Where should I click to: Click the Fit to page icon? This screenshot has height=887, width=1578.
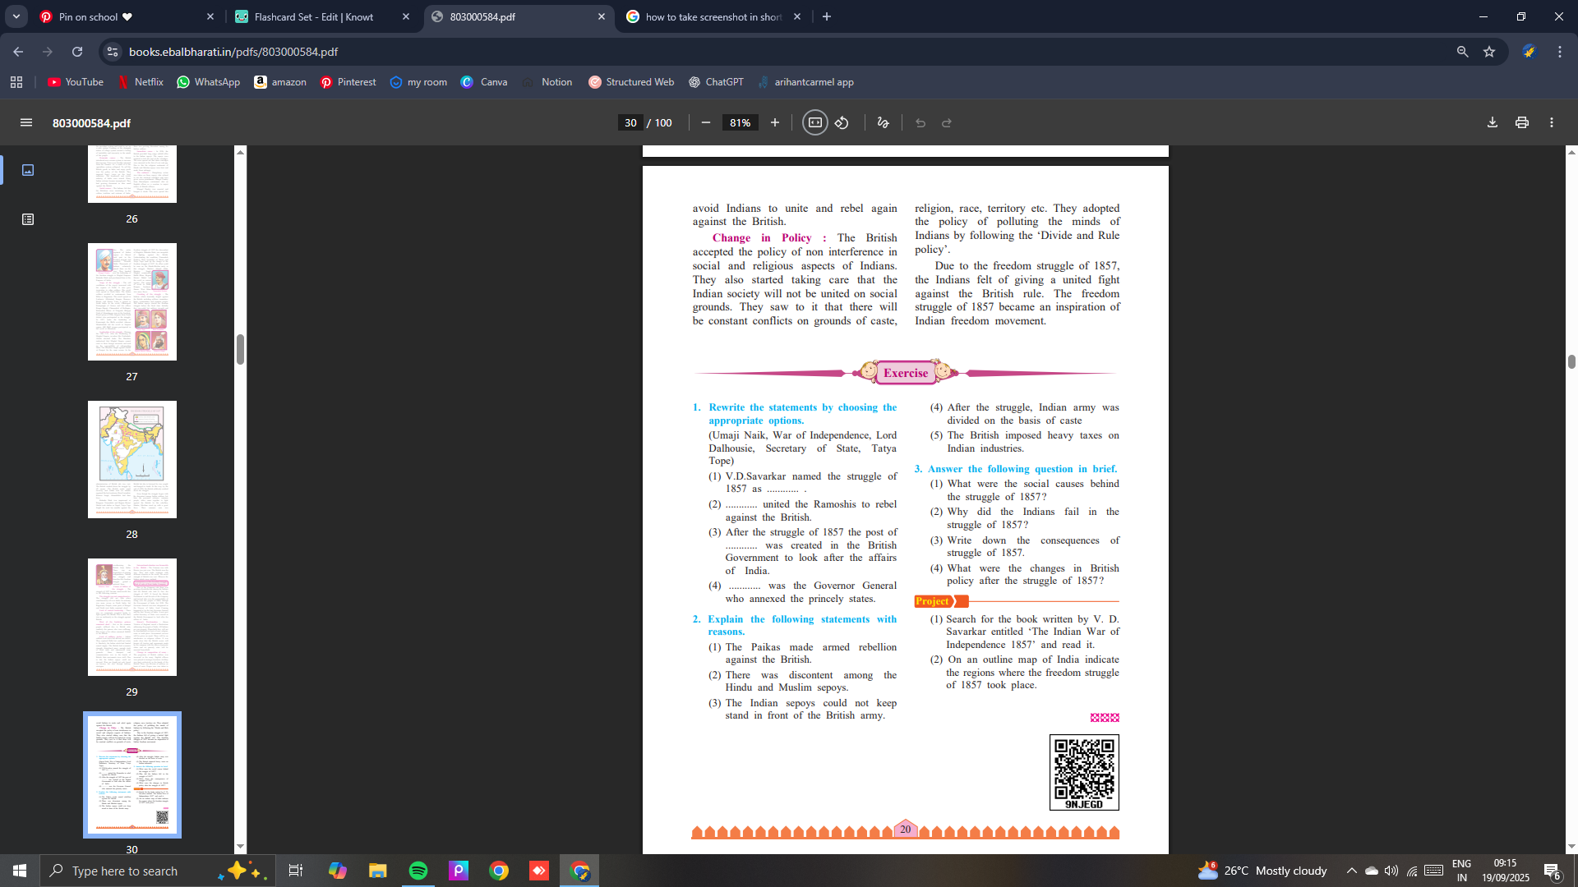(x=814, y=123)
